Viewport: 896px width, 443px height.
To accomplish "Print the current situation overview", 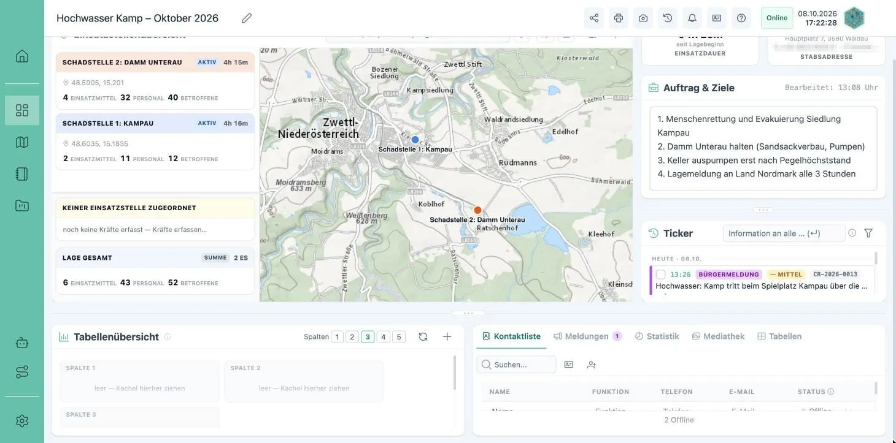I will 619,18.
